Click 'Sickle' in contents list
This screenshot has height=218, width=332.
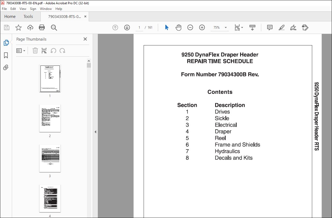pyautogui.click(x=222, y=118)
